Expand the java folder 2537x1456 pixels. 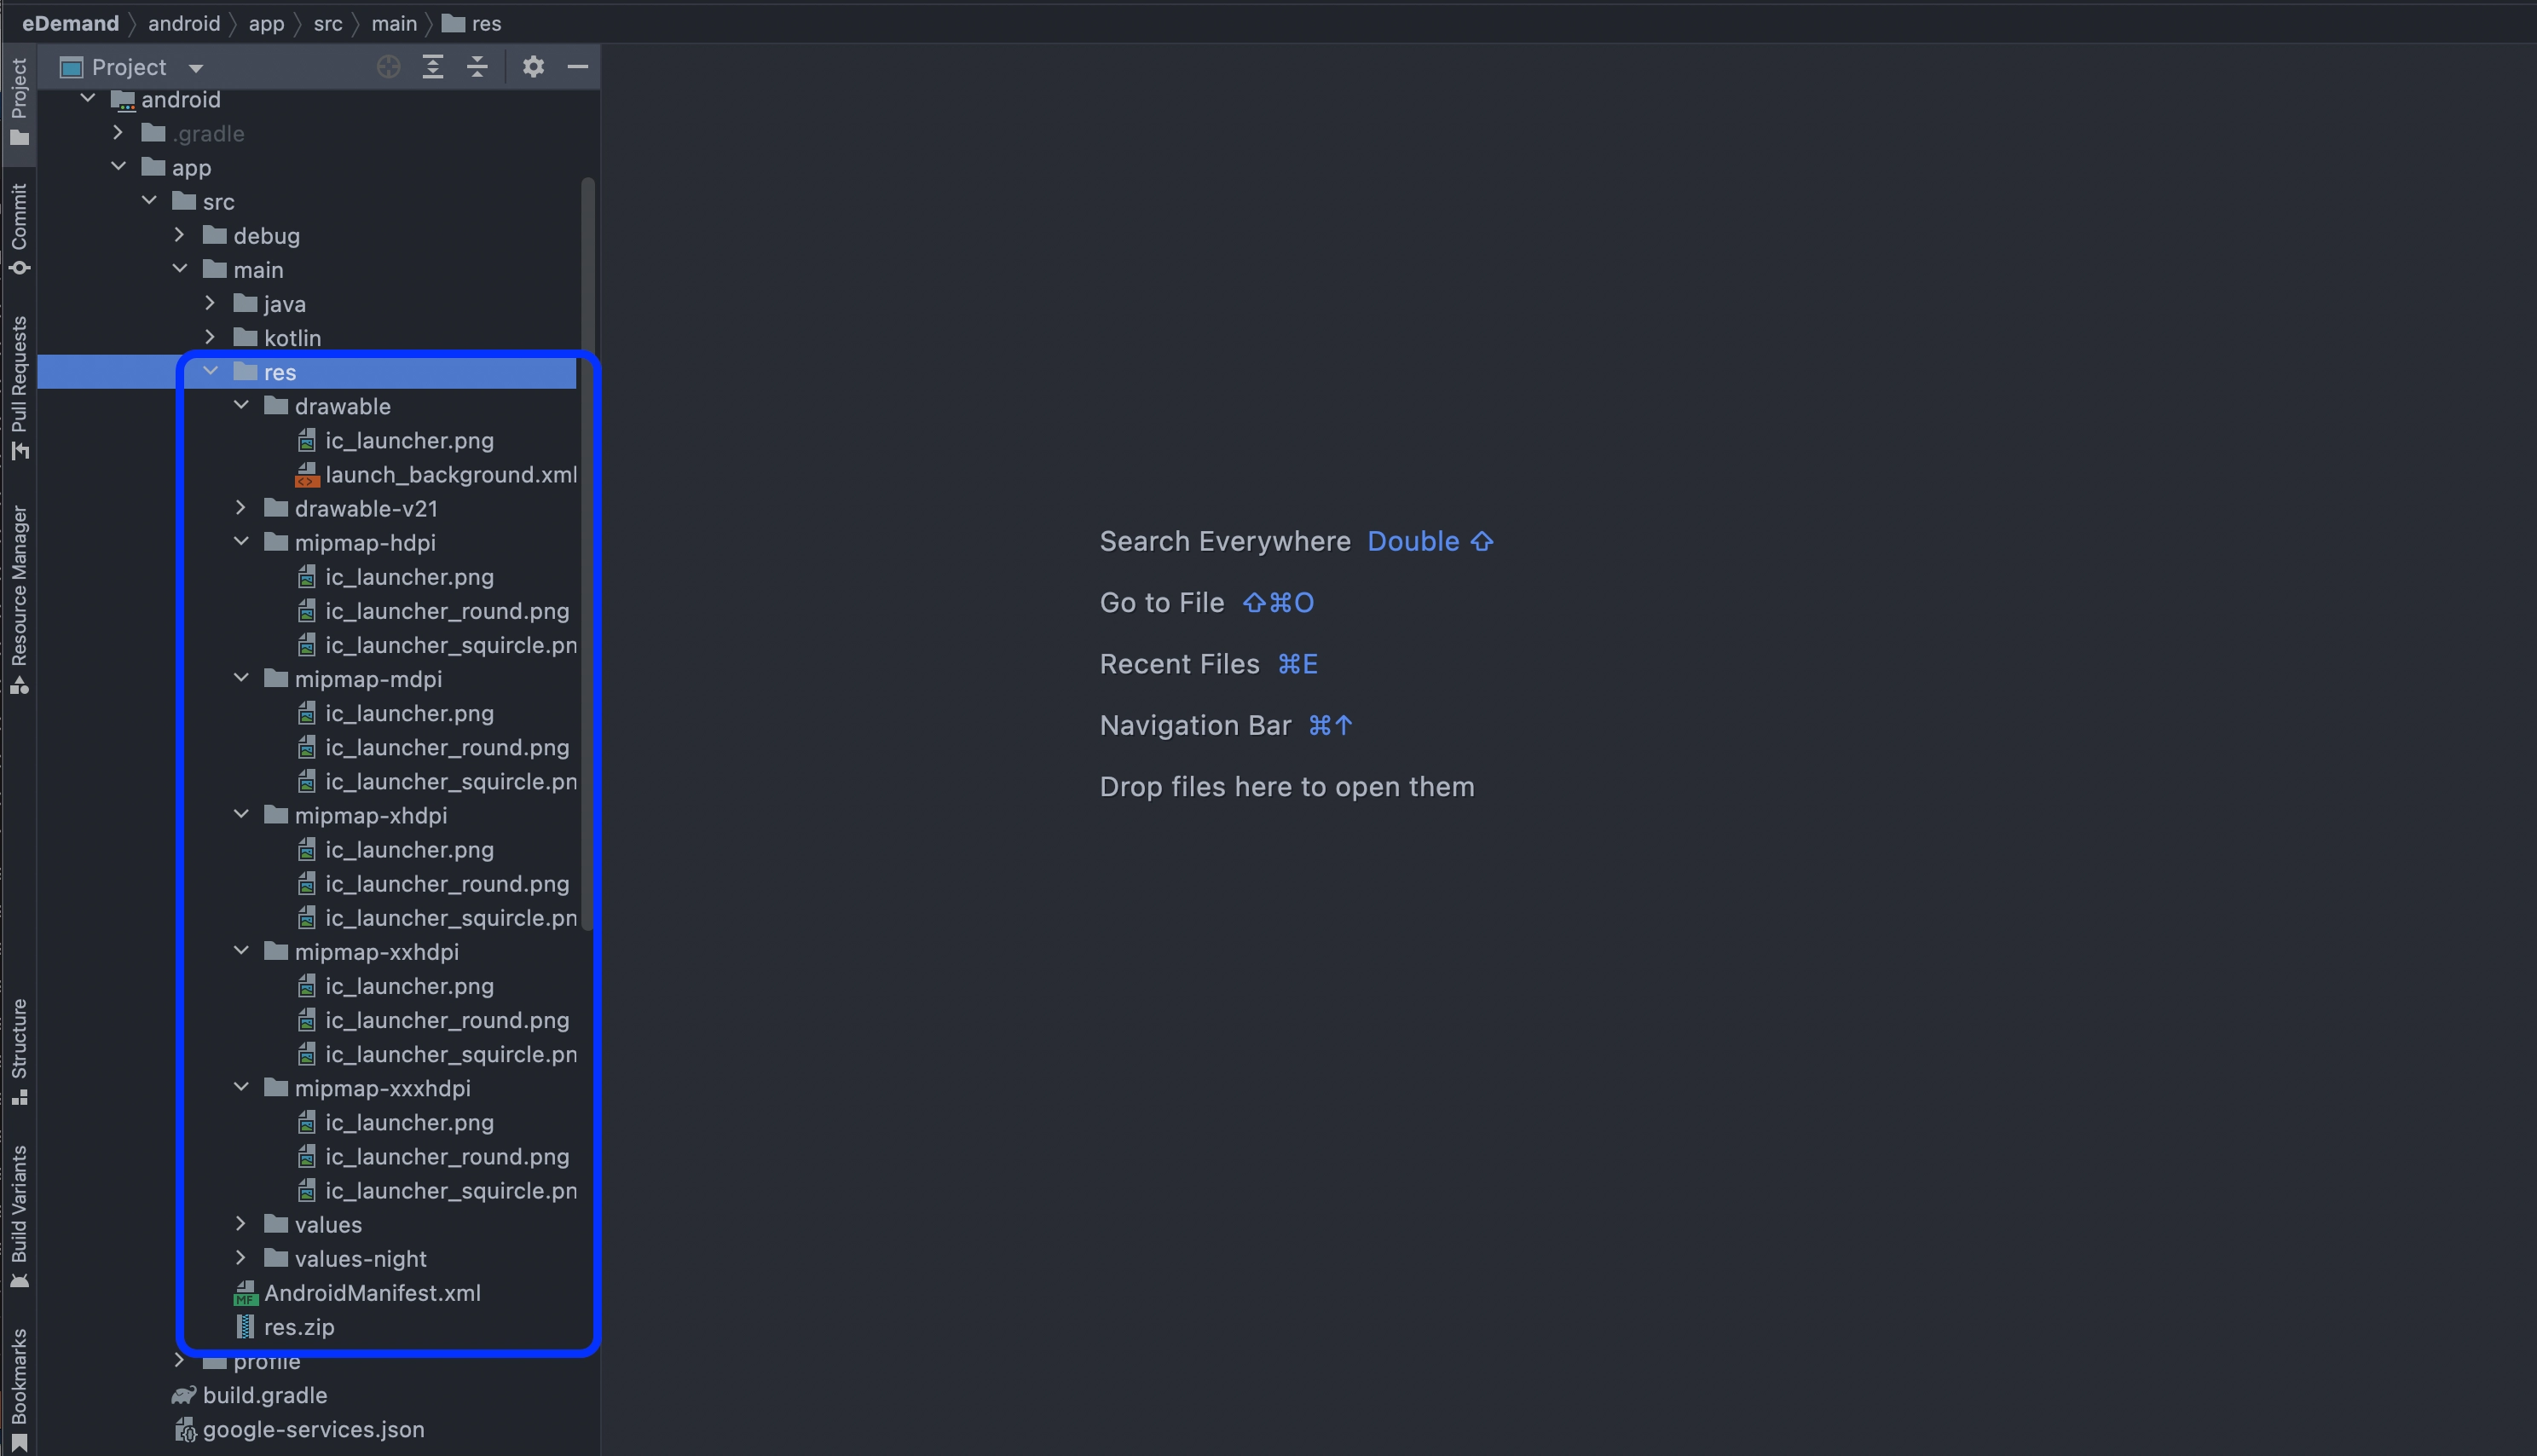pyautogui.click(x=210, y=303)
